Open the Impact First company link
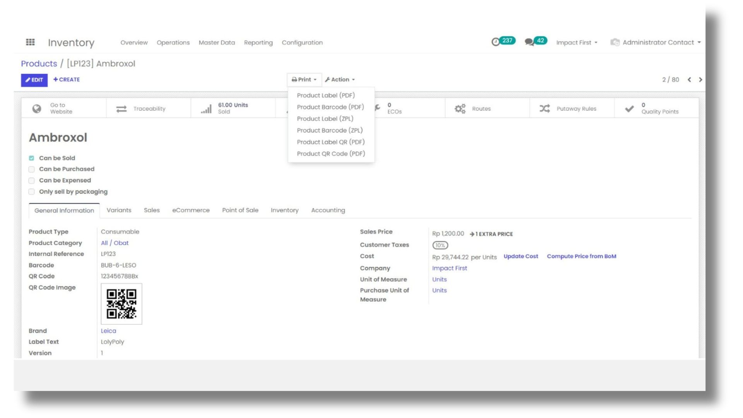 (449, 268)
